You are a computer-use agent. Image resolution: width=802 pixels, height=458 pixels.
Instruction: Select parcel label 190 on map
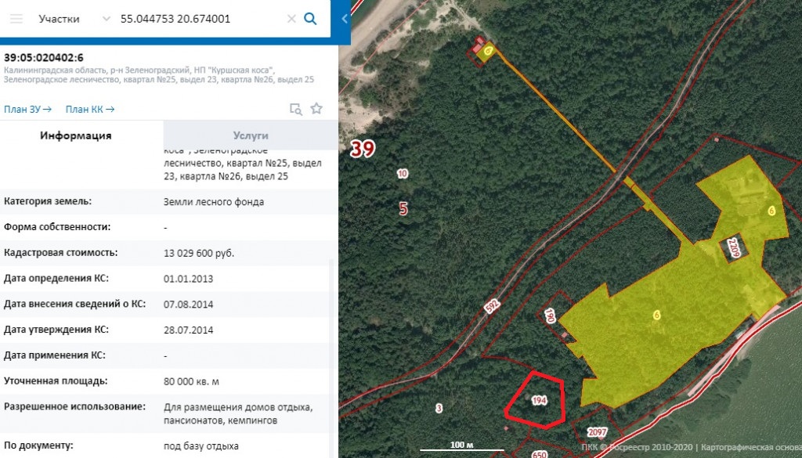[550, 316]
